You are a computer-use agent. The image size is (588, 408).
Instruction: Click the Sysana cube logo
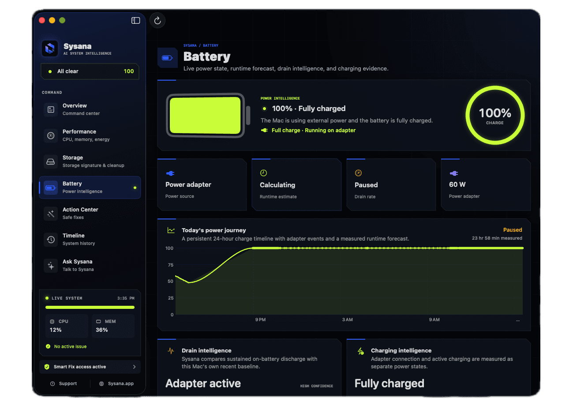coord(50,48)
